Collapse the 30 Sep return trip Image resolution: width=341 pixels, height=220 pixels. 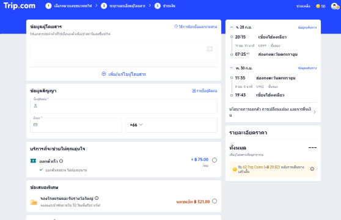click(x=232, y=68)
